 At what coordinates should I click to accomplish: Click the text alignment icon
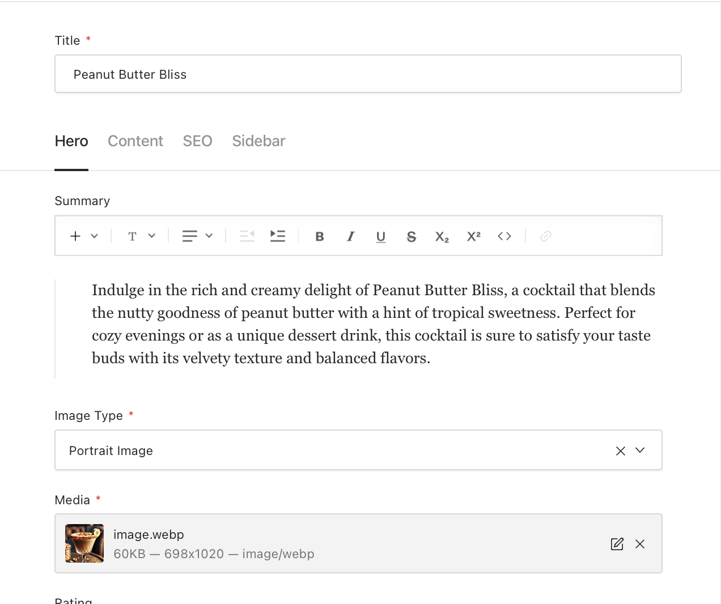(190, 236)
